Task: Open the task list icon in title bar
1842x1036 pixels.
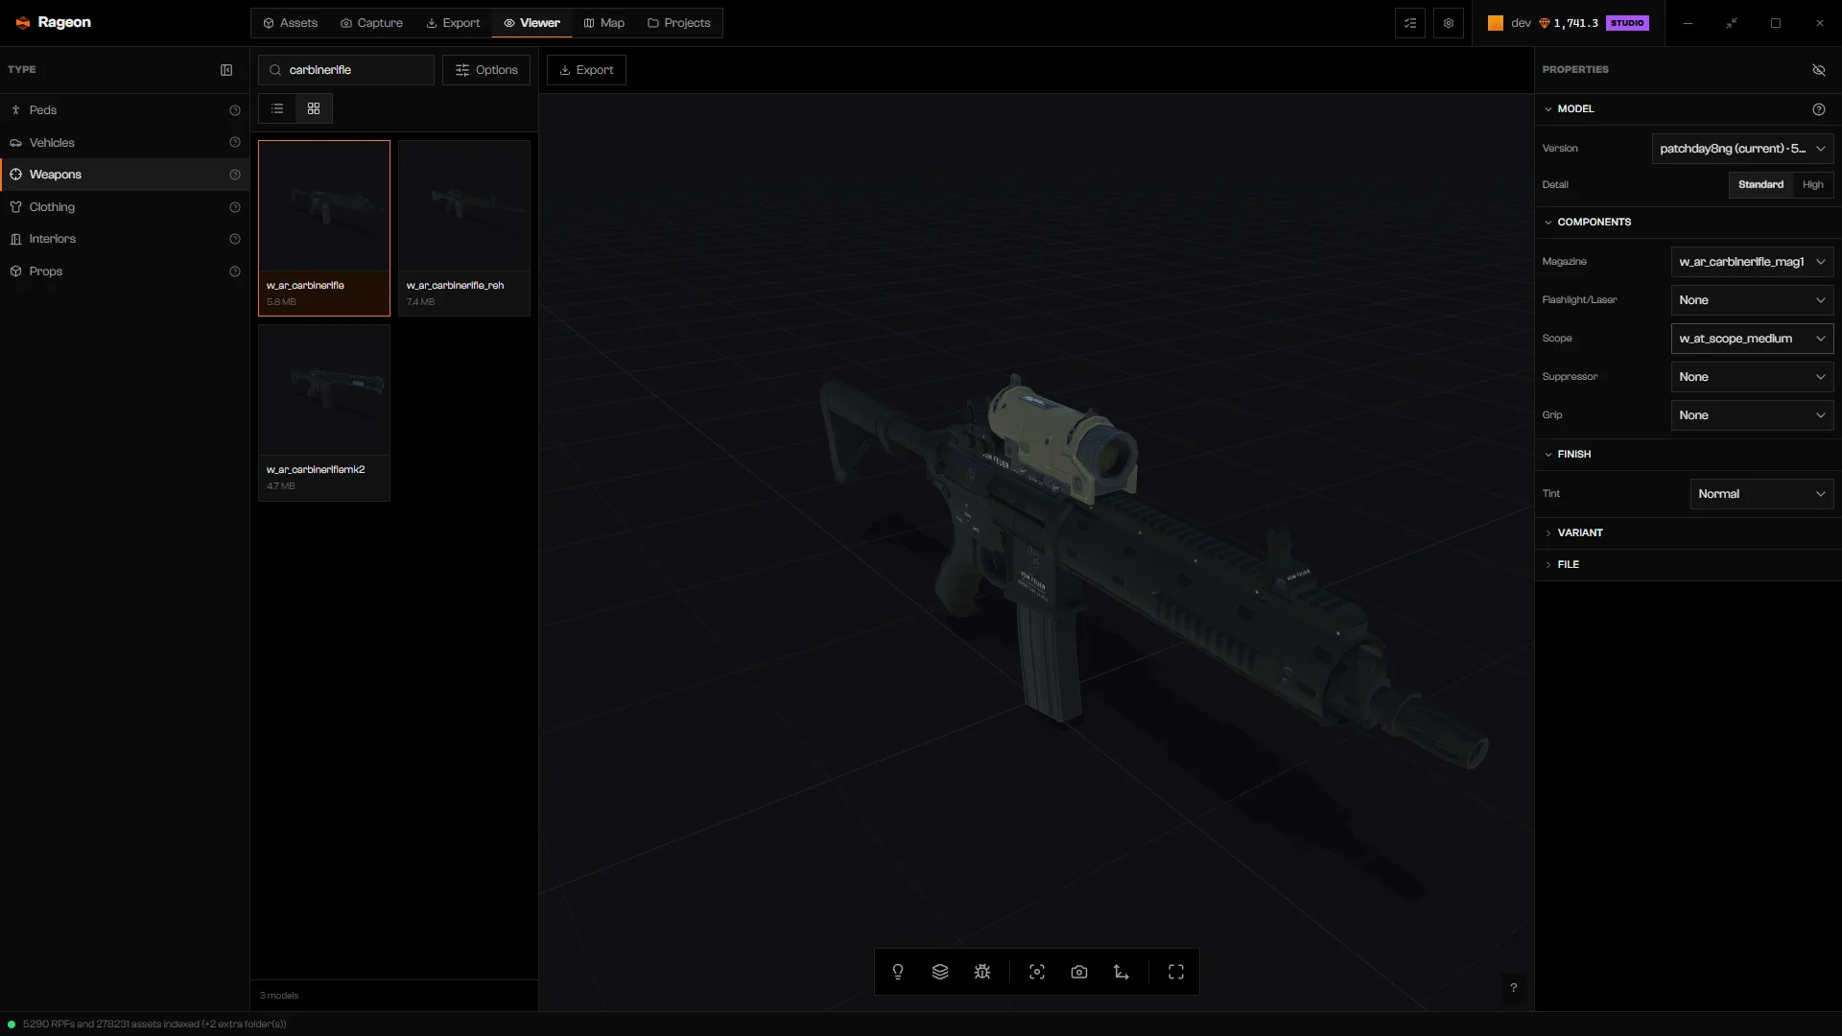Action: (x=1410, y=23)
